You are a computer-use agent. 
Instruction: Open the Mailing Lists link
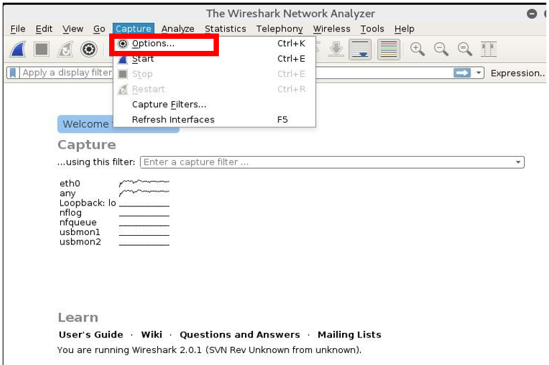click(349, 334)
